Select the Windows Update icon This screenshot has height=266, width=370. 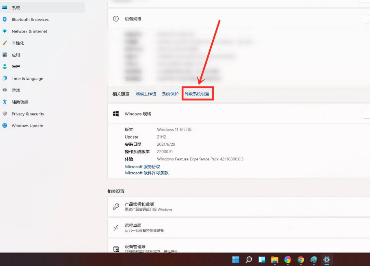coord(5,126)
